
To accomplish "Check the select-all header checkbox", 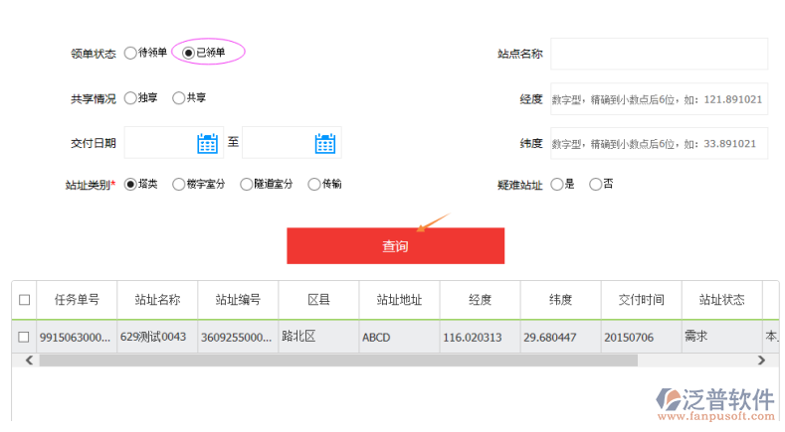I will pos(25,300).
